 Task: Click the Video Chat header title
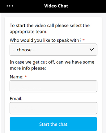pyautogui.click(x=56, y=6)
